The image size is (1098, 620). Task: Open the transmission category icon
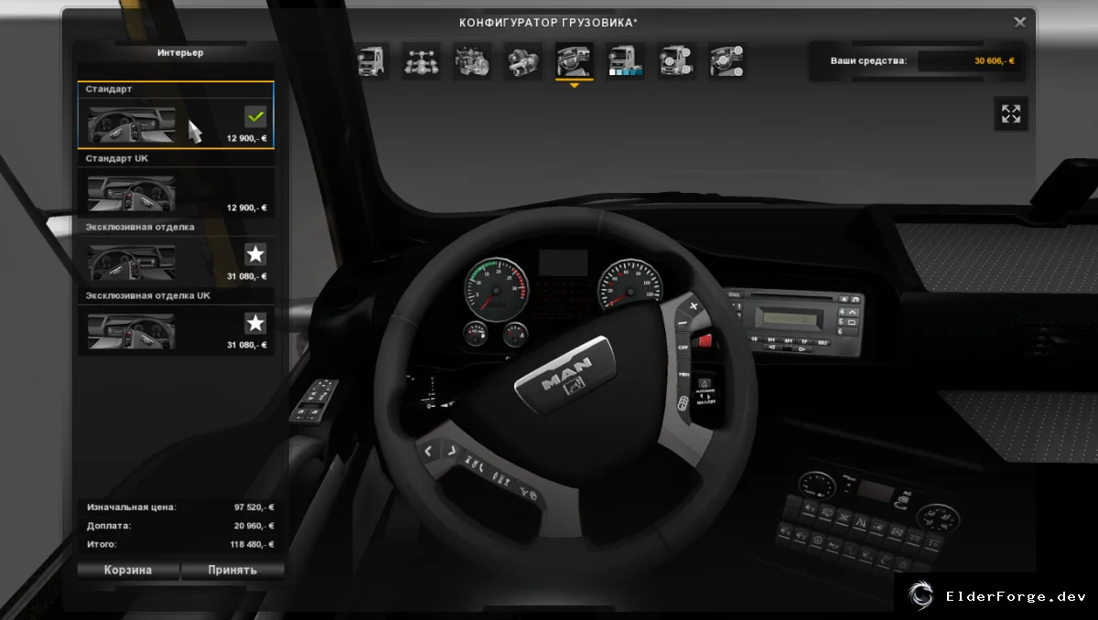point(523,61)
